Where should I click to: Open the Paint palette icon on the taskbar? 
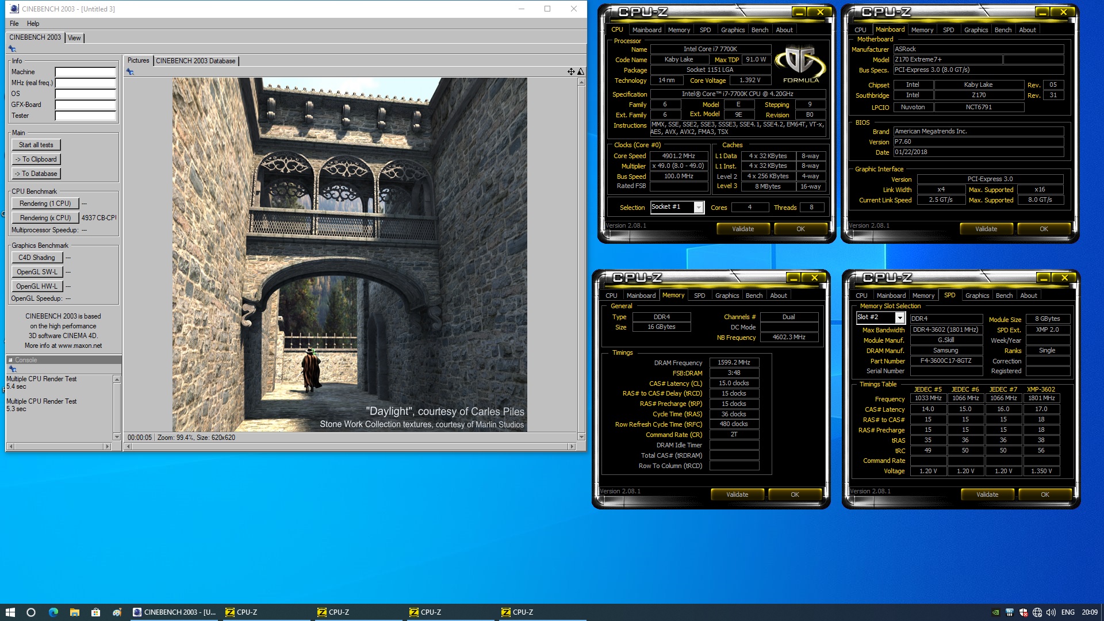pos(117,612)
